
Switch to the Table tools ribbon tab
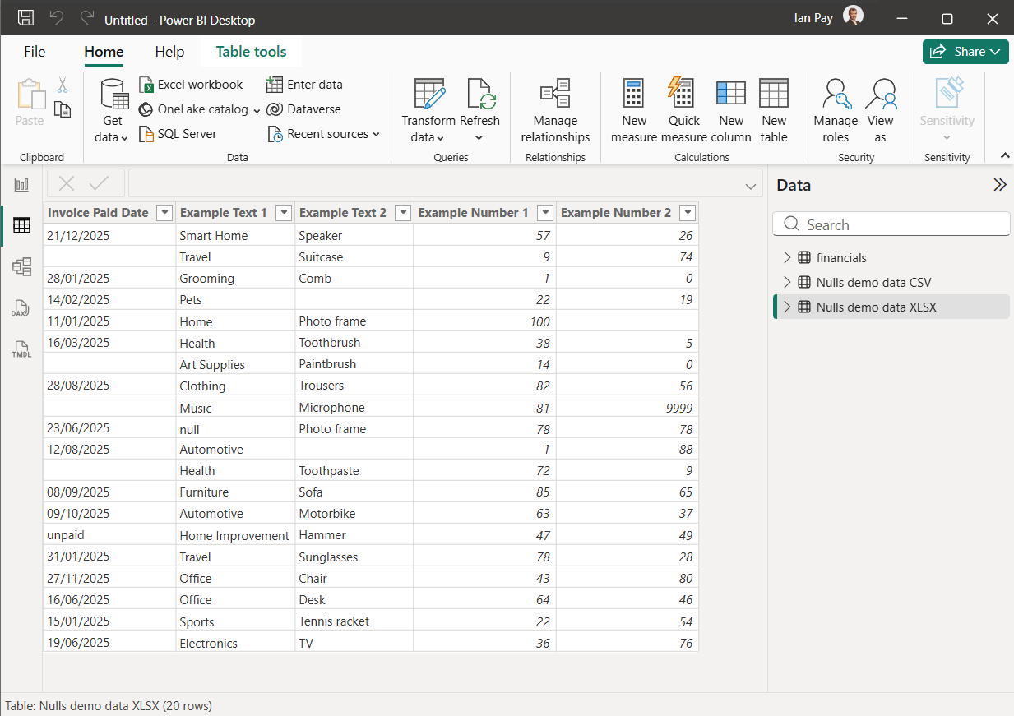coord(251,51)
